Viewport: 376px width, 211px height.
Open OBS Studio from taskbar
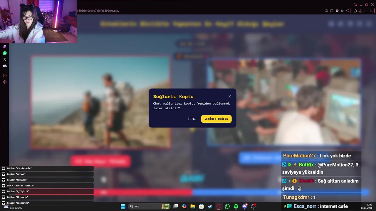[x=253, y=206]
